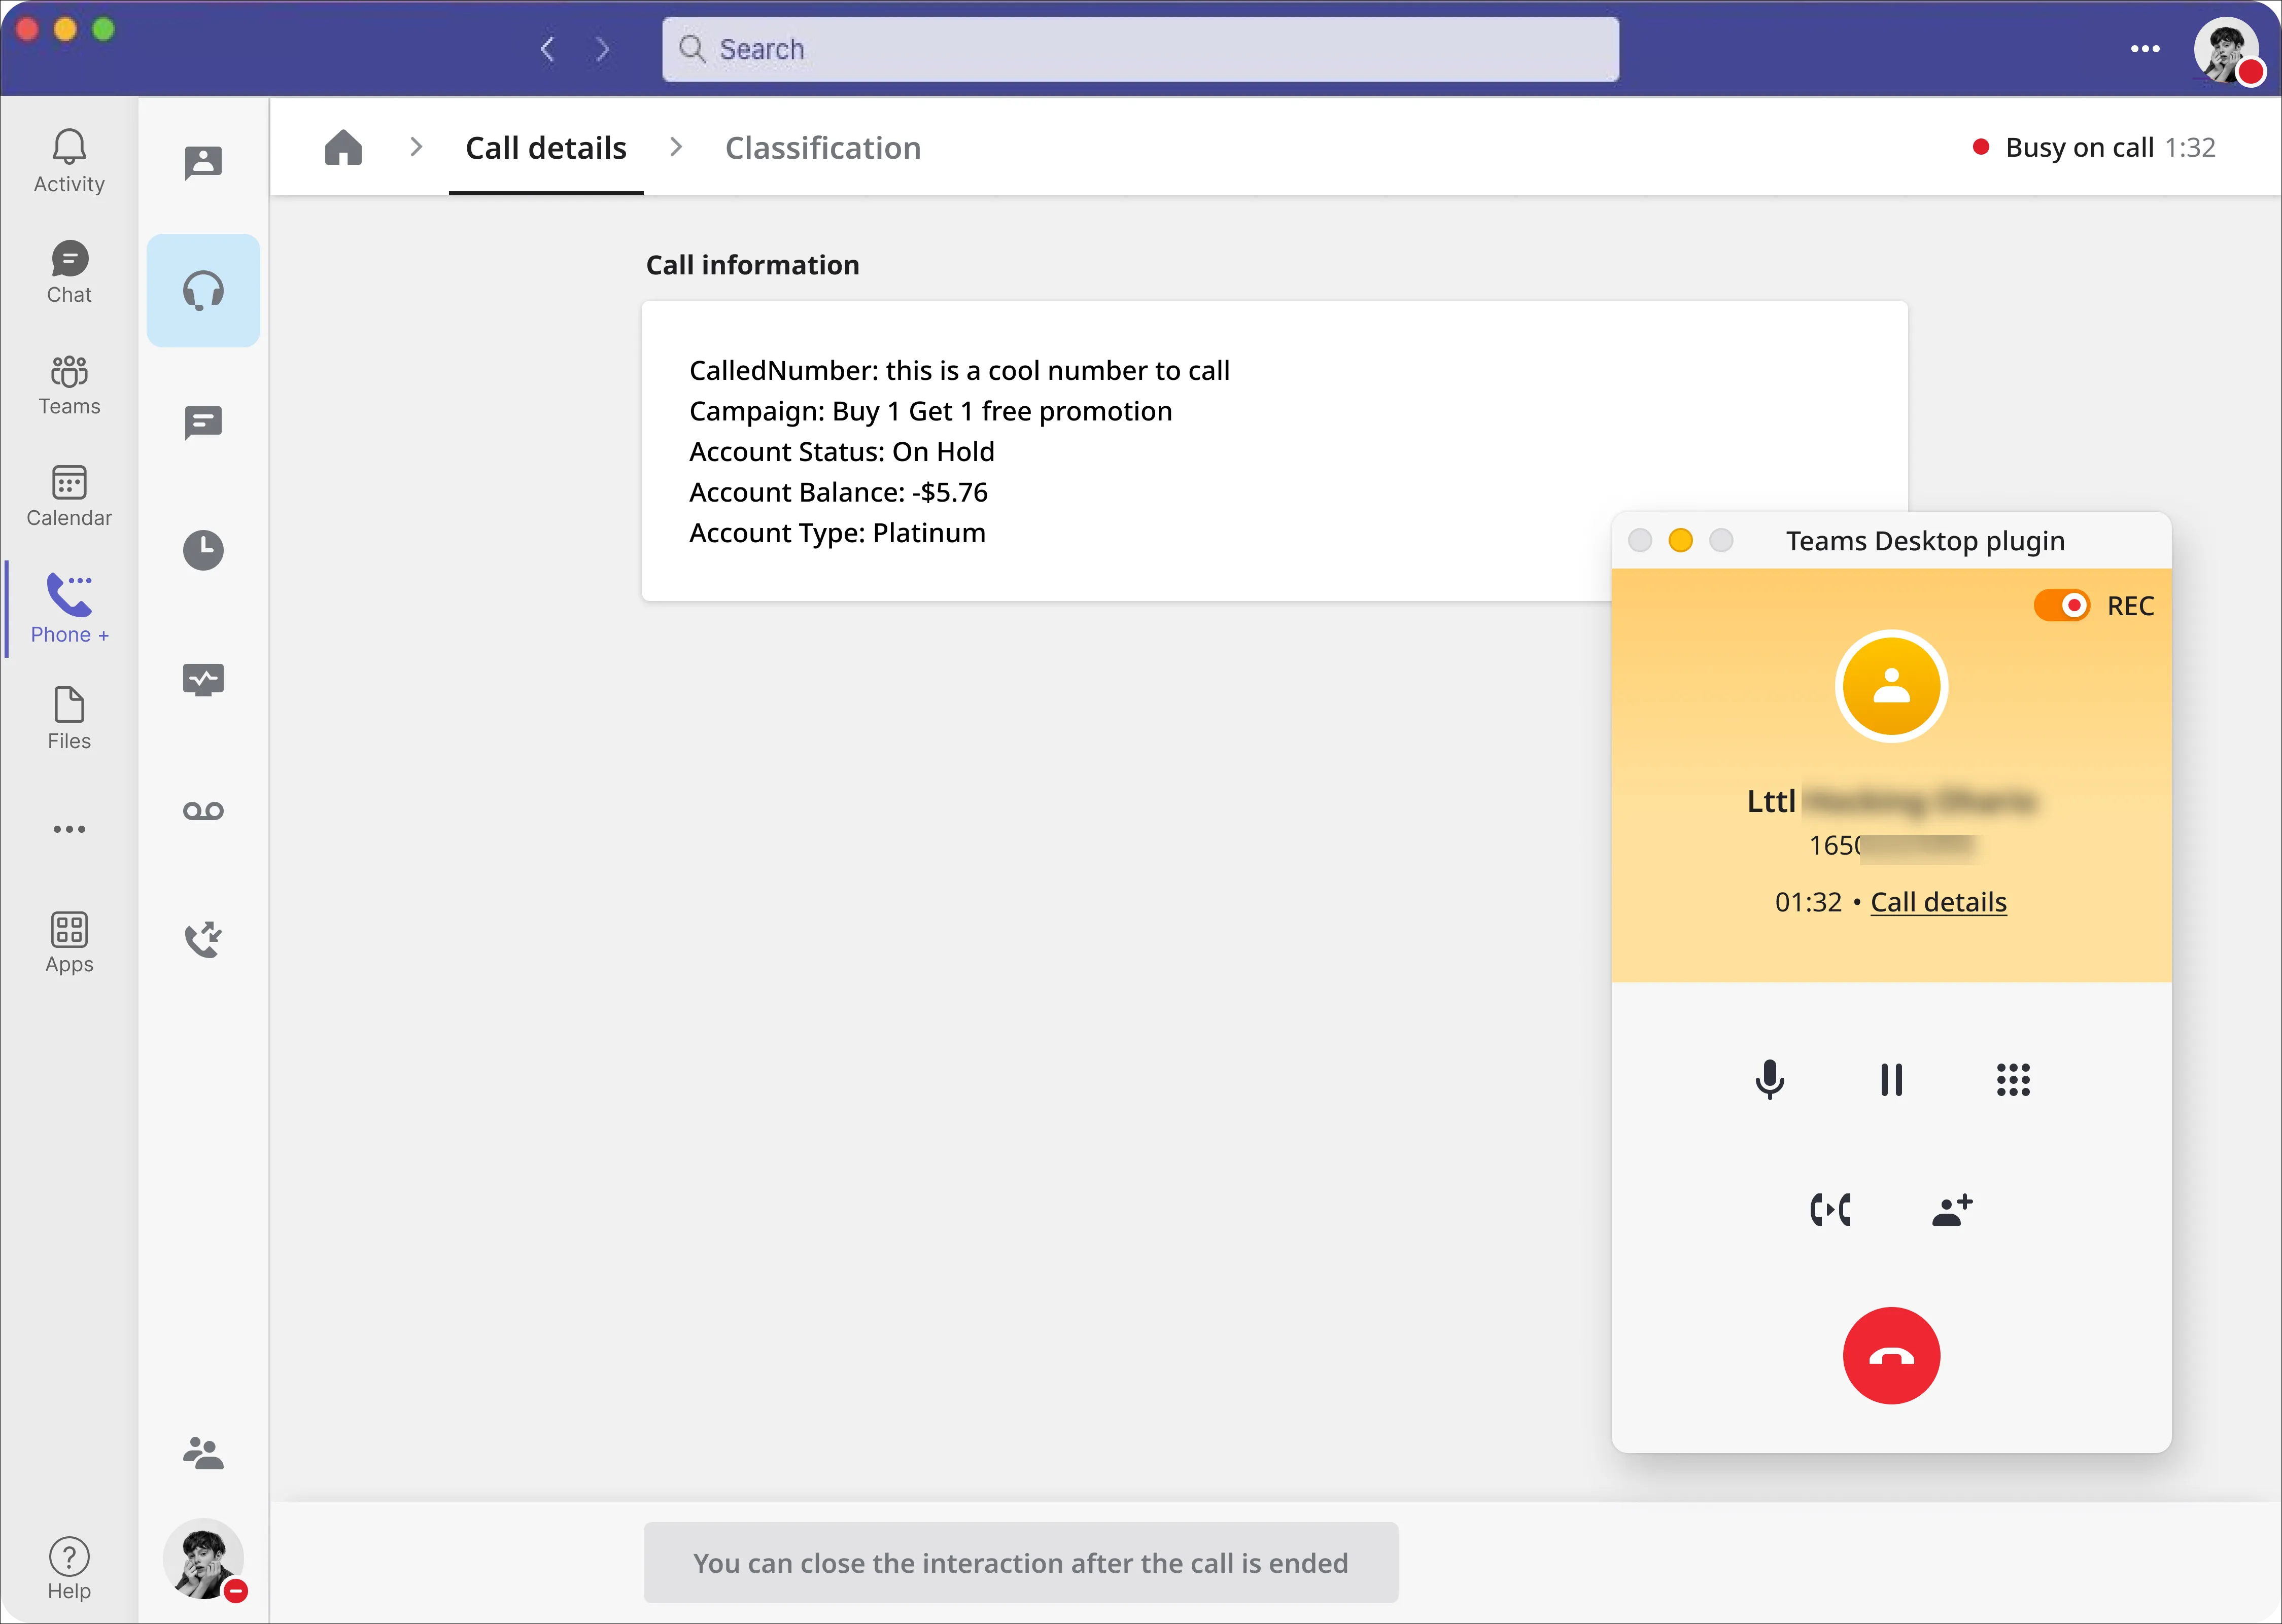The image size is (2282, 1624).
Task: Open the Activity bell in the Teams sidebar
Action: coord(69,161)
